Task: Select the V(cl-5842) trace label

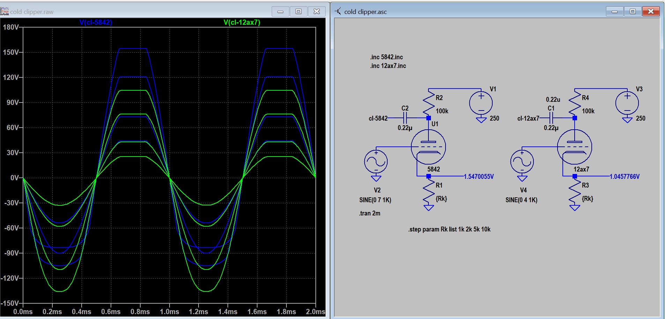Action: tap(96, 22)
